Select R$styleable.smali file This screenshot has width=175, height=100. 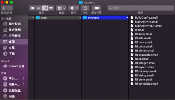(x=146, y=84)
